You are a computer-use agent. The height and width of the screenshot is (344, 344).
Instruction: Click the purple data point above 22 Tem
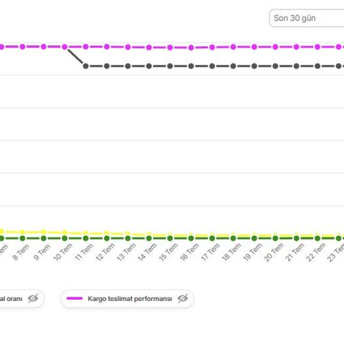click(x=317, y=47)
